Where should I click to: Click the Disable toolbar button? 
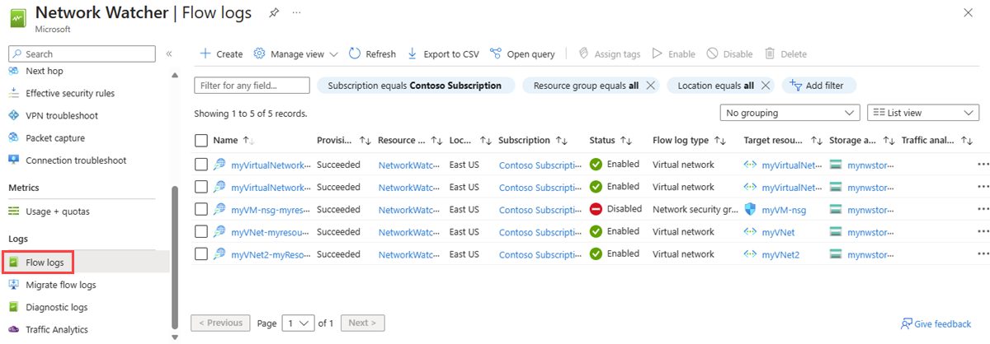tap(729, 53)
